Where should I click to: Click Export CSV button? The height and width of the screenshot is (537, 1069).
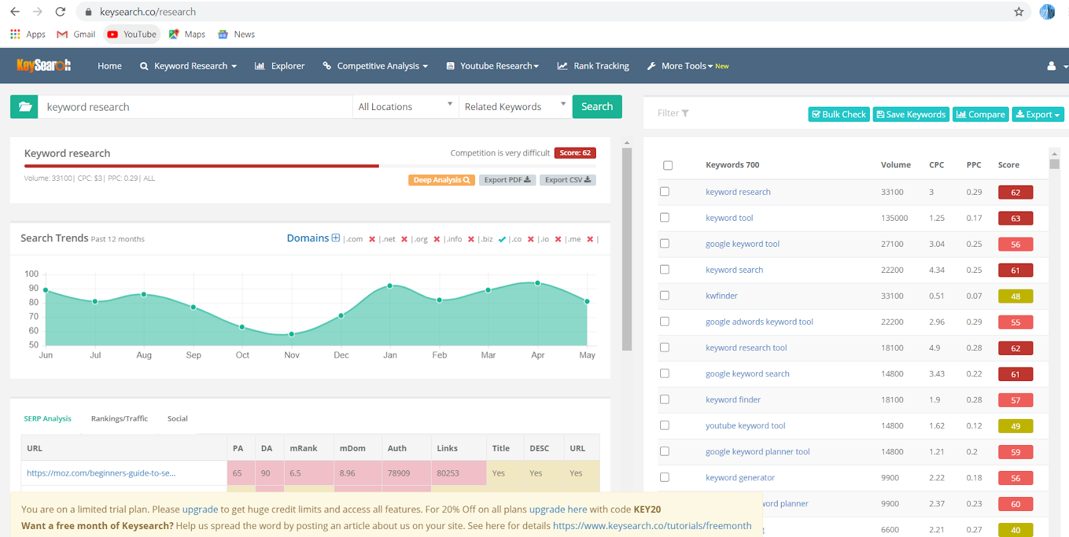568,180
